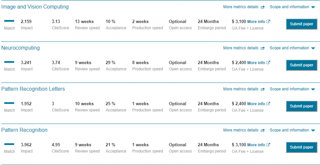Click Match bar indicator for Pattern Recognition Letters
The width and height of the screenshot is (320, 165).
tap(9, 103)
